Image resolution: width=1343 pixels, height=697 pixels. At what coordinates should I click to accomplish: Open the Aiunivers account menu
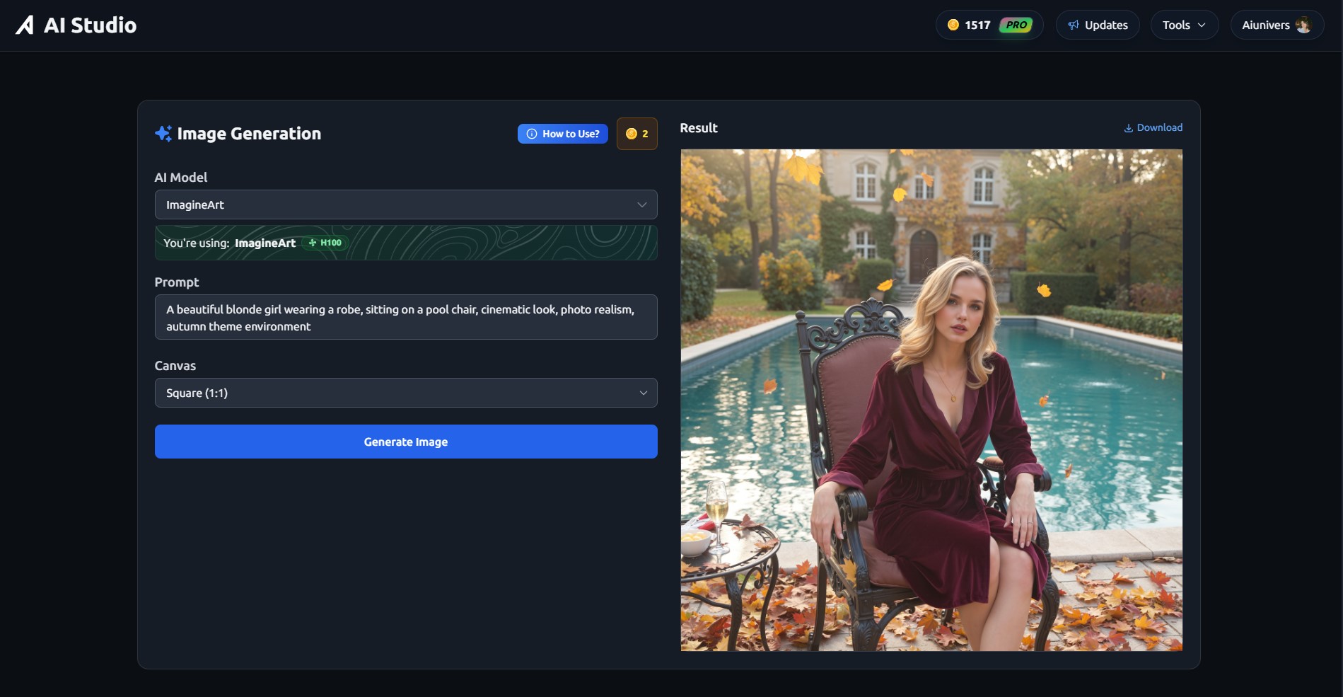1265,25
